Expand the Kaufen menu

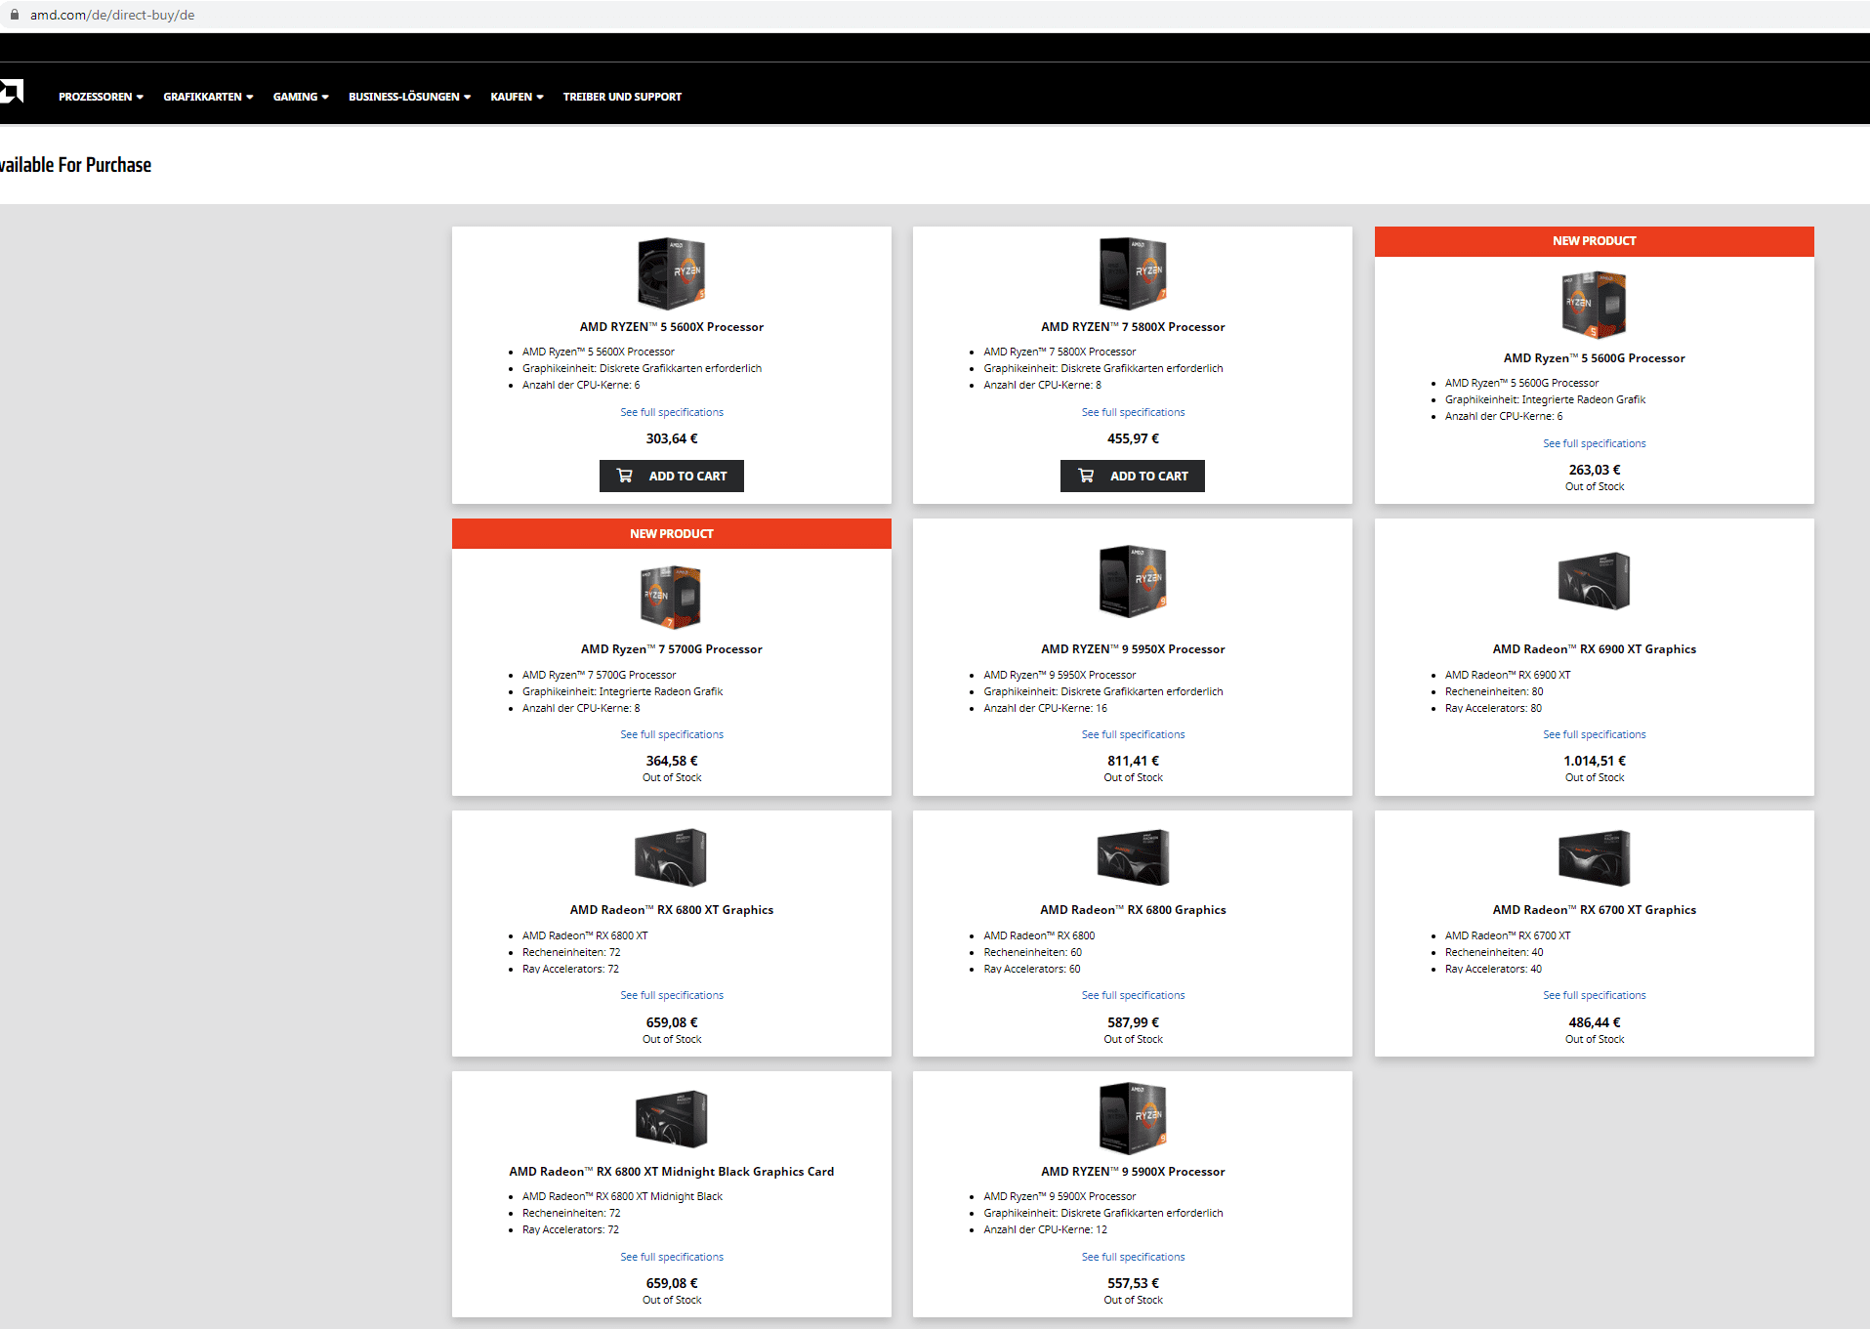[517, 97]
